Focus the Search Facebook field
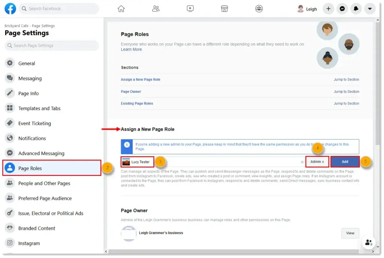Screen dimensions: 384x258 (x=59, y=9)
